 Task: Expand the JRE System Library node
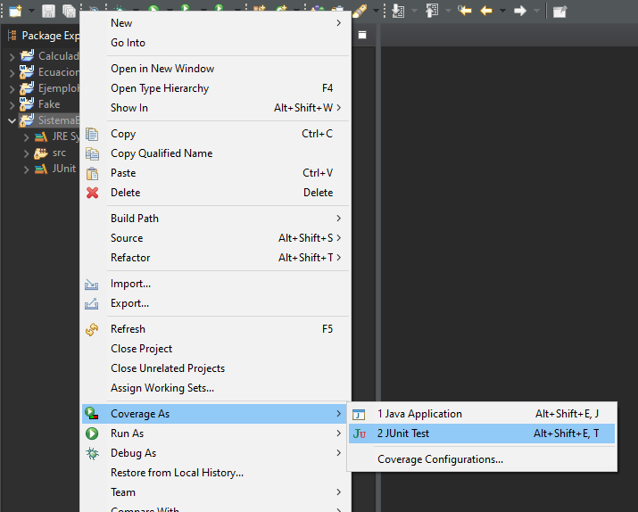point(27,136)
